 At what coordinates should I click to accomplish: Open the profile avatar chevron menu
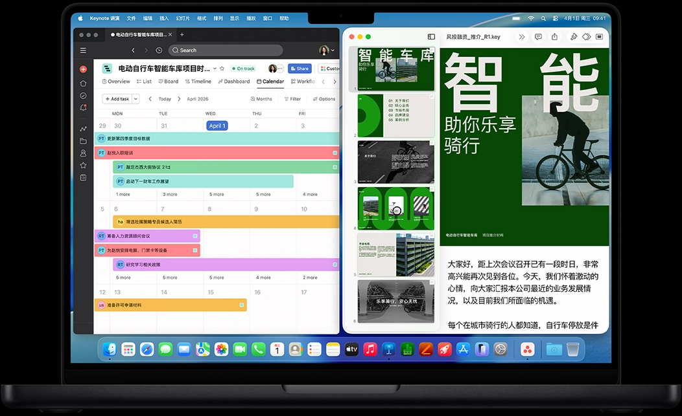(331, 50)
